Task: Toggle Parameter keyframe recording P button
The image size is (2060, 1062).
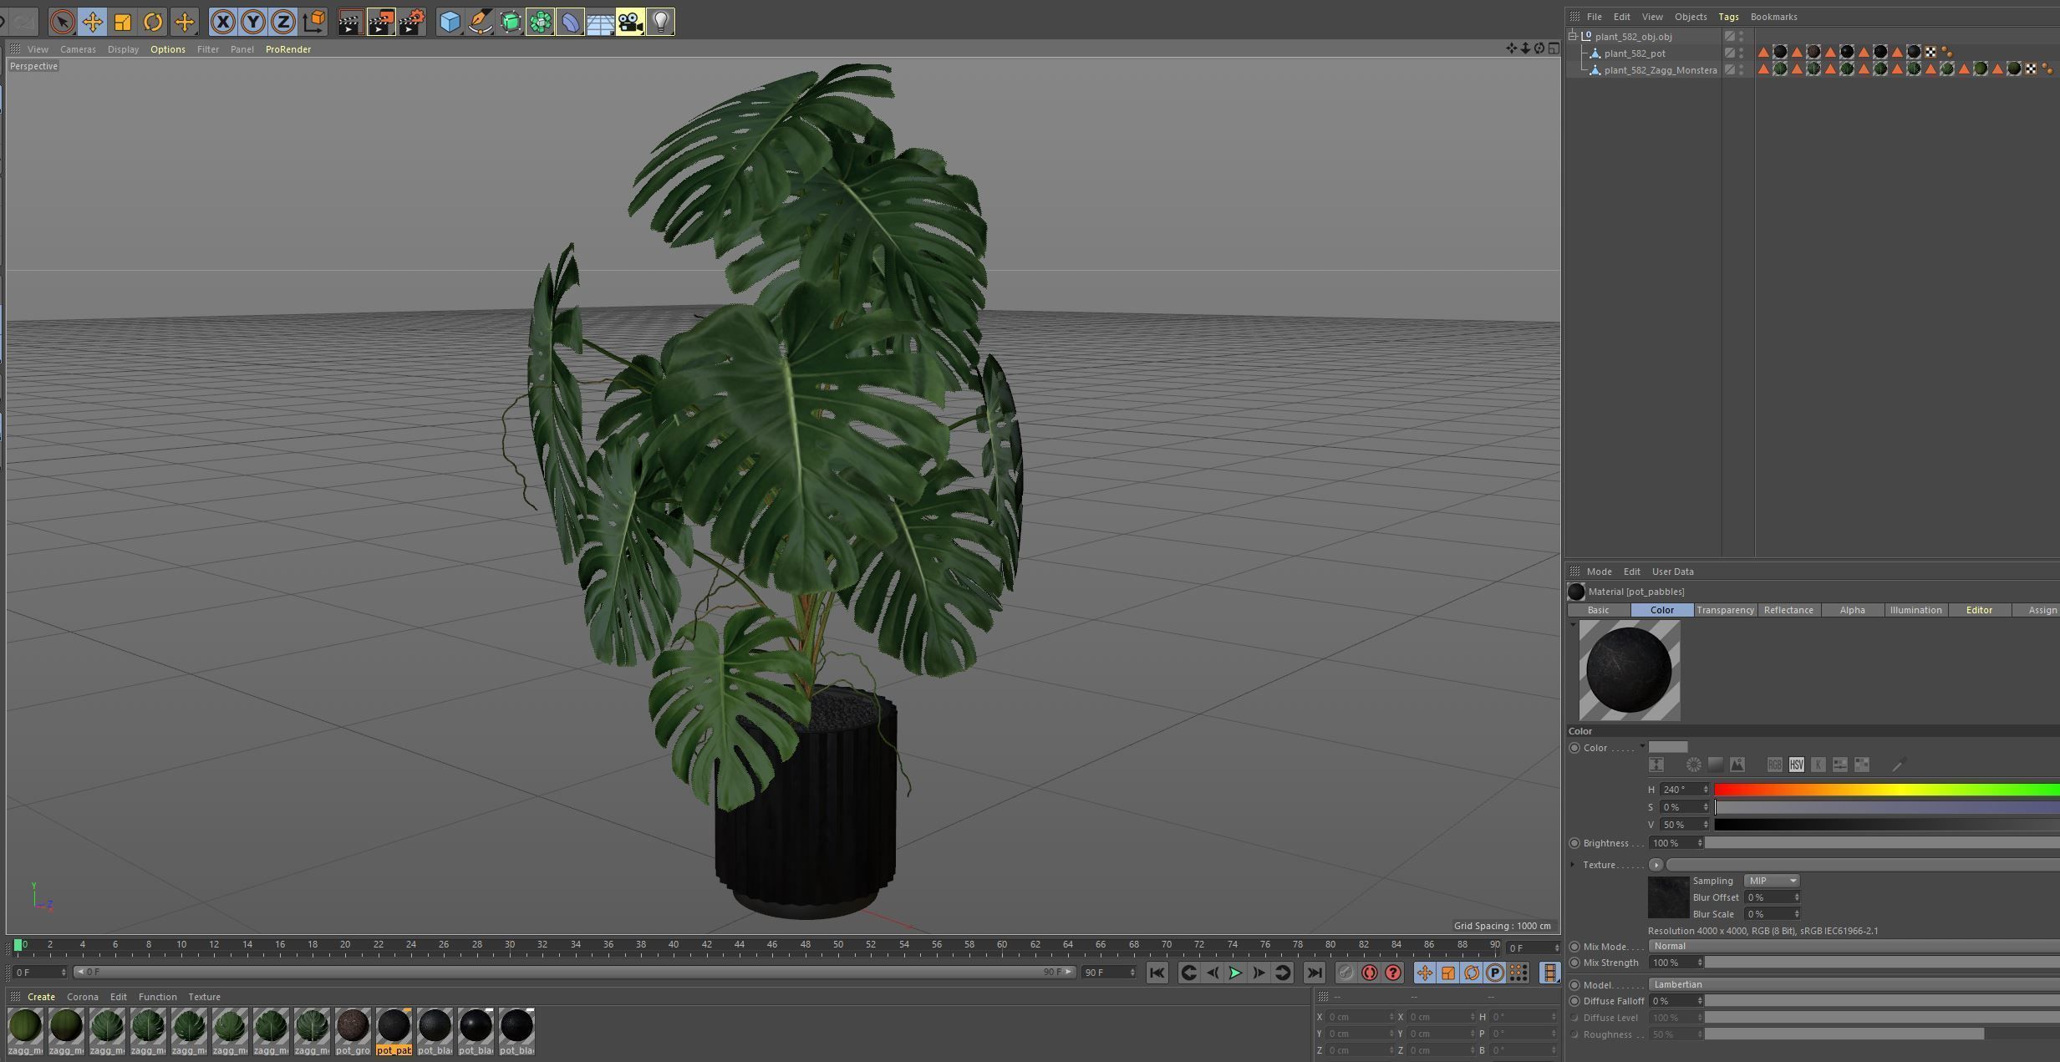Action: tap(1495, 973)
